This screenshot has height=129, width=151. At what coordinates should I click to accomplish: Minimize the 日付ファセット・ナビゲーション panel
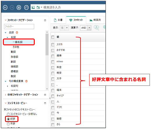click(x=45, y=95)
